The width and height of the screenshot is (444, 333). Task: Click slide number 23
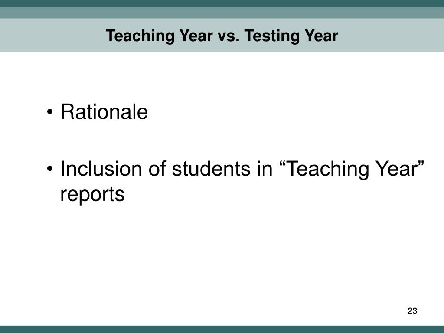pos(412,311)
